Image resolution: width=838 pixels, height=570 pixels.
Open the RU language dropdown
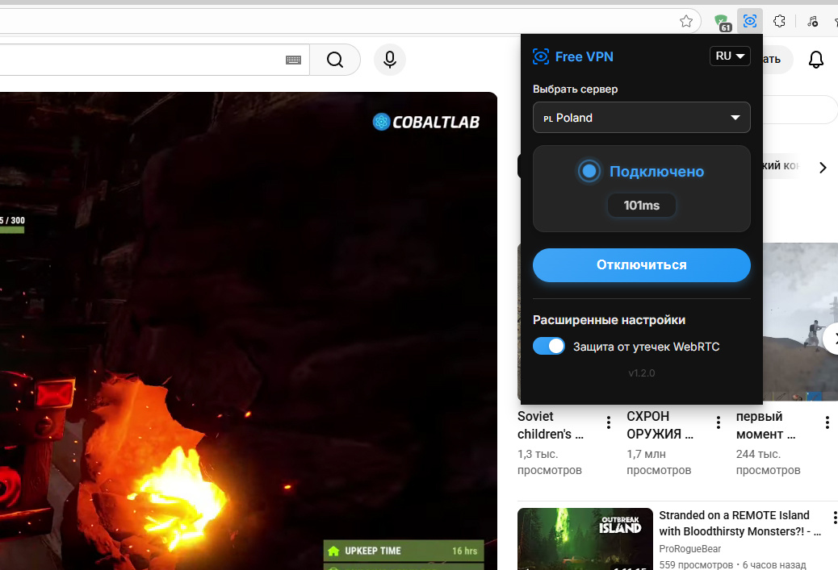730,56
